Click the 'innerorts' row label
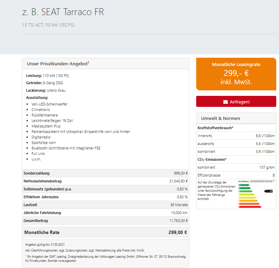The width and height of the screenshot is (279, 268). (x=205, y=136)
